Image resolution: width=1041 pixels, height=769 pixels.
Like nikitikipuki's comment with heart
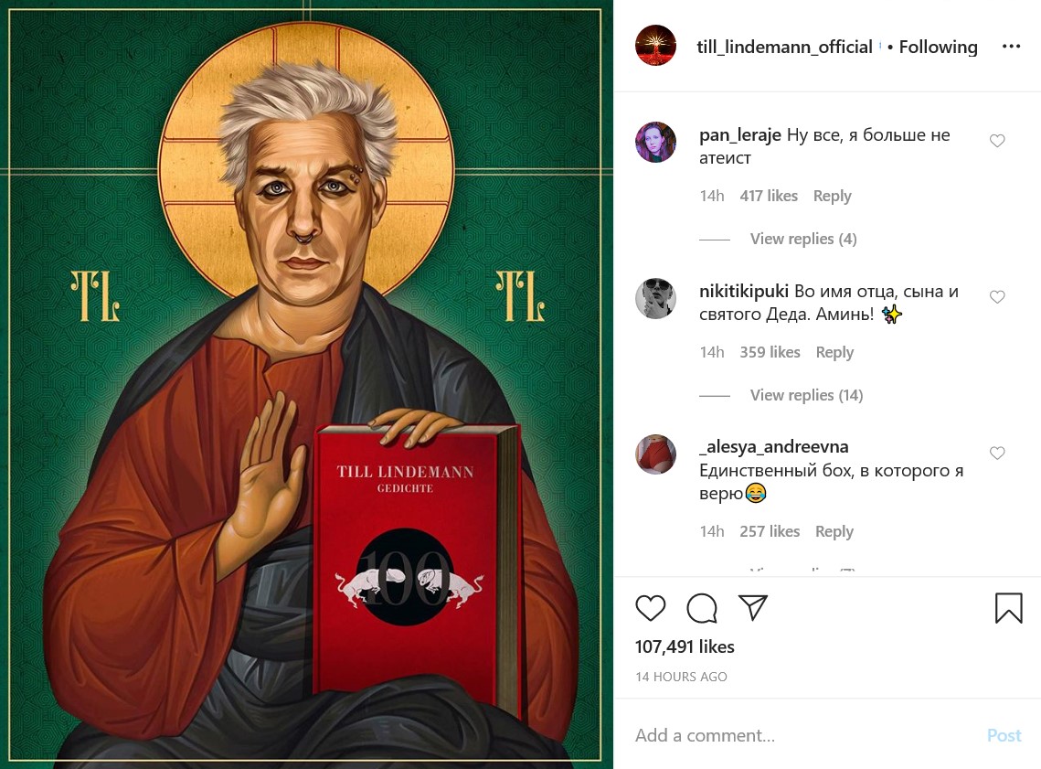coord(997,297)
